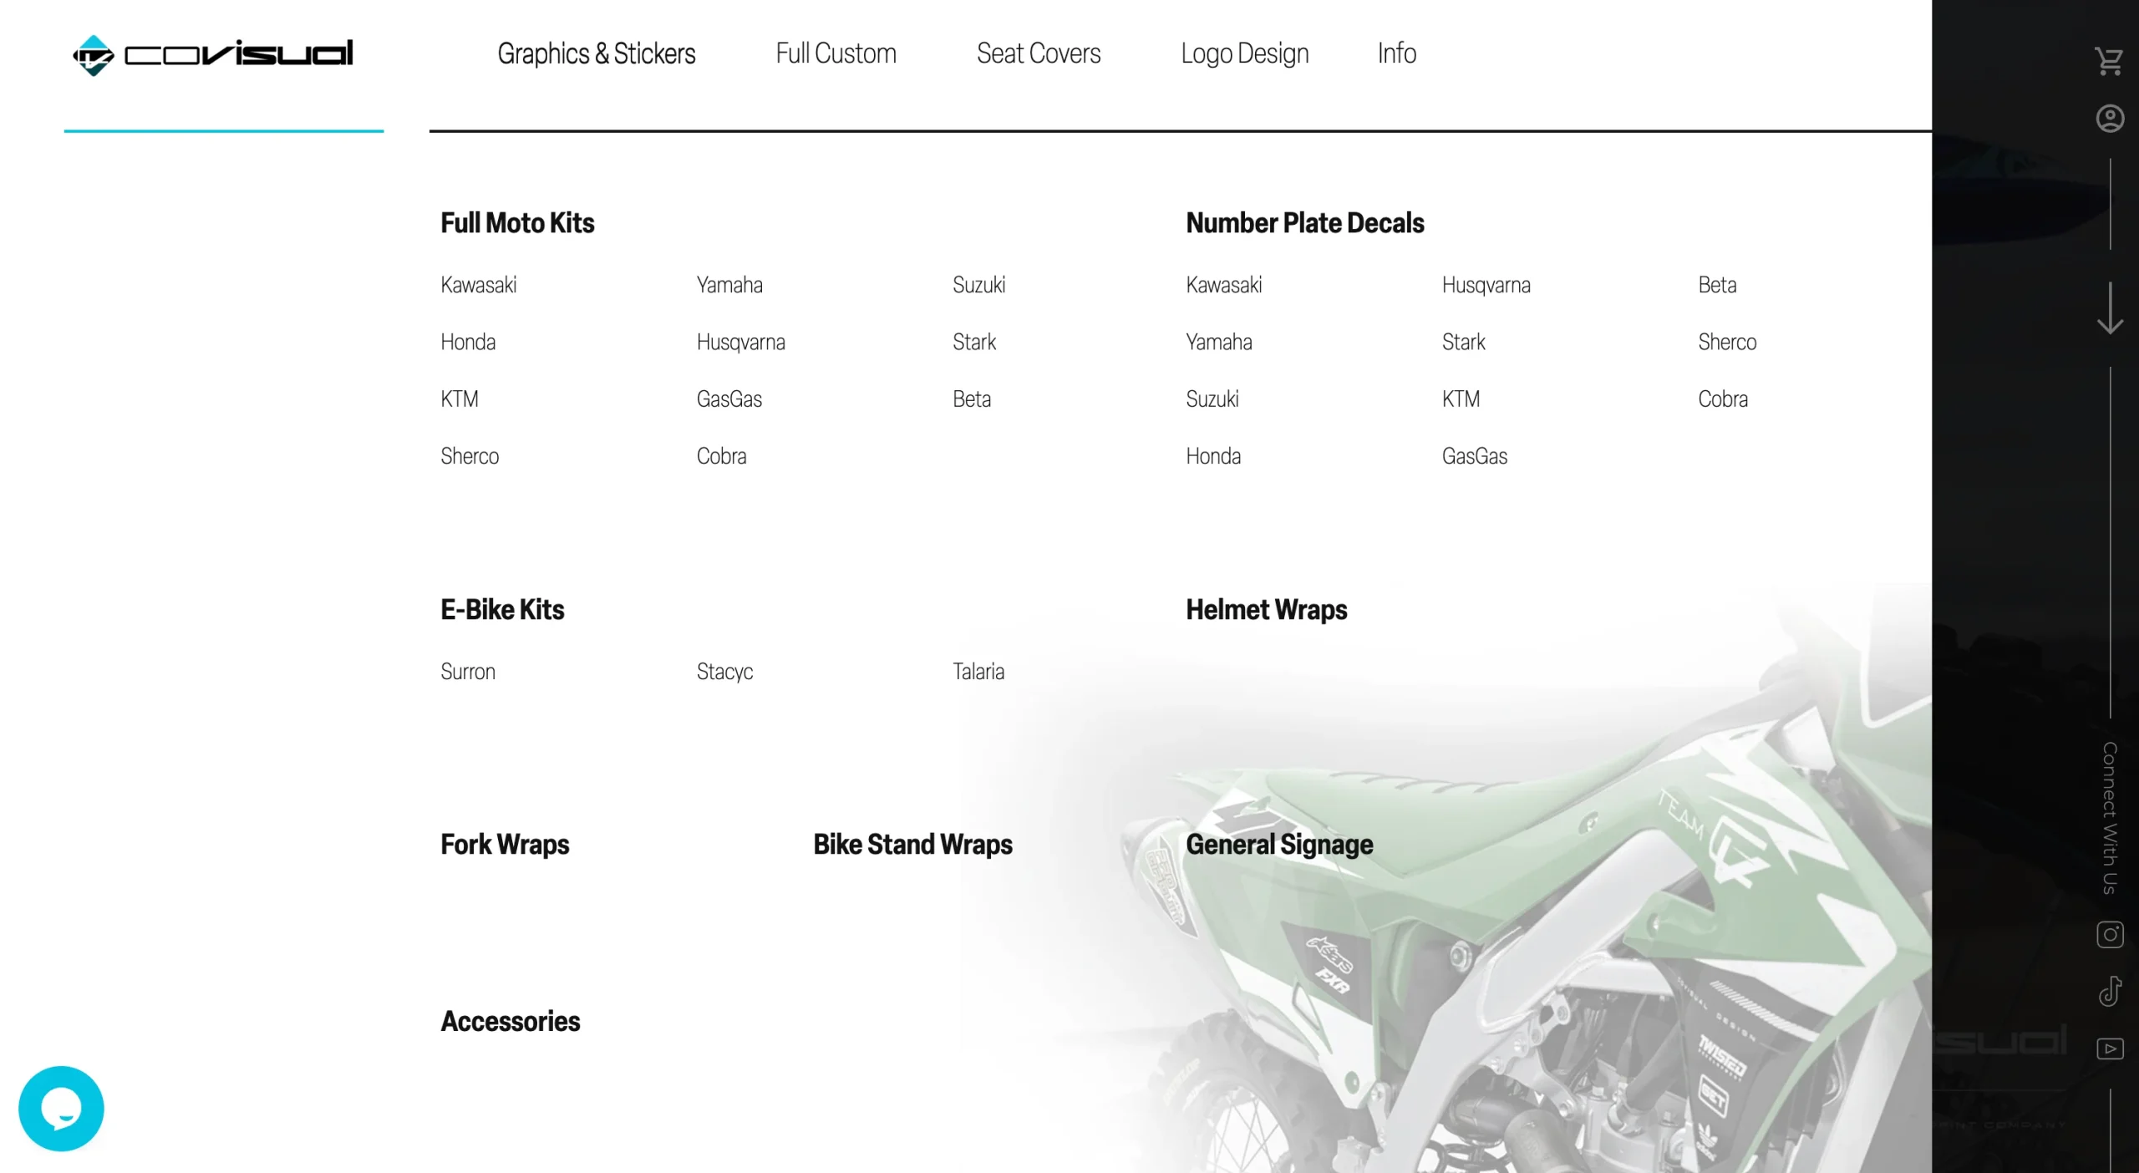The height and width of the screenshot is (1173, 2139).
Task: Select Honda under Number Plate Decals
Action: [x=1213, y=456]
